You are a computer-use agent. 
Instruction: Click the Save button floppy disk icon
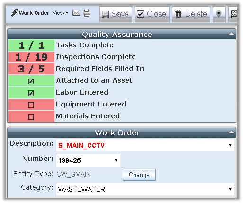pos(105,14)
